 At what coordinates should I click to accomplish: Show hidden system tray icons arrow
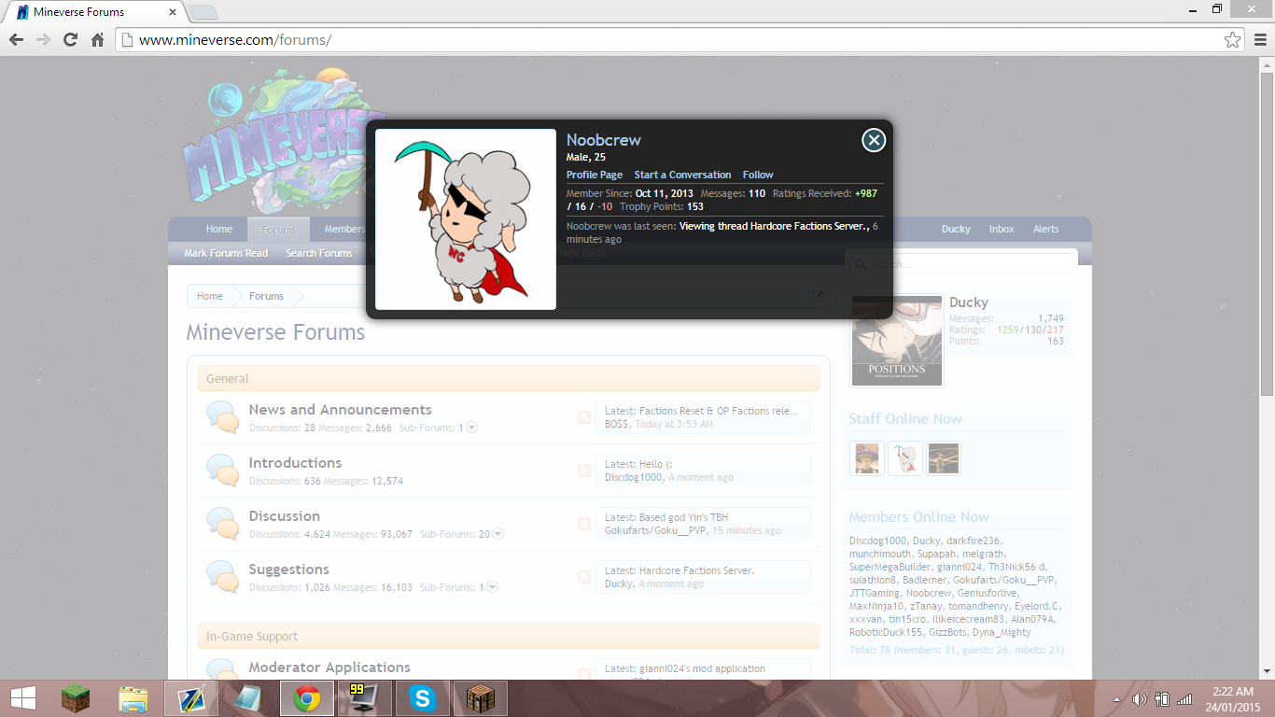click(1117, 699)
